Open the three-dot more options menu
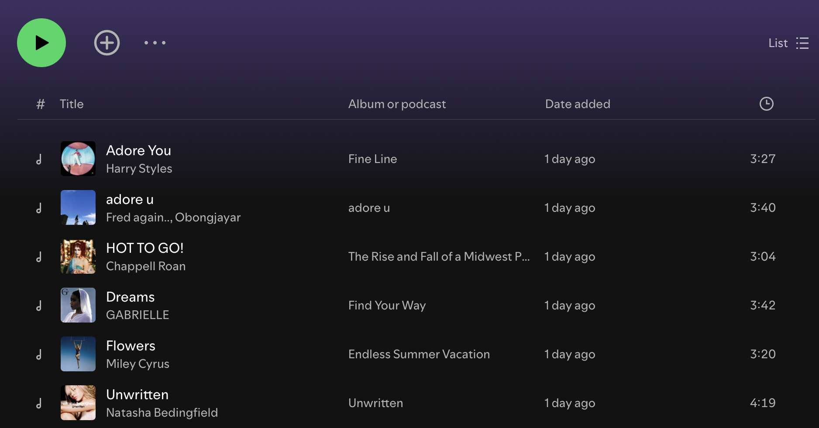Viewport: 819px width, 428px height. [155, 43]
